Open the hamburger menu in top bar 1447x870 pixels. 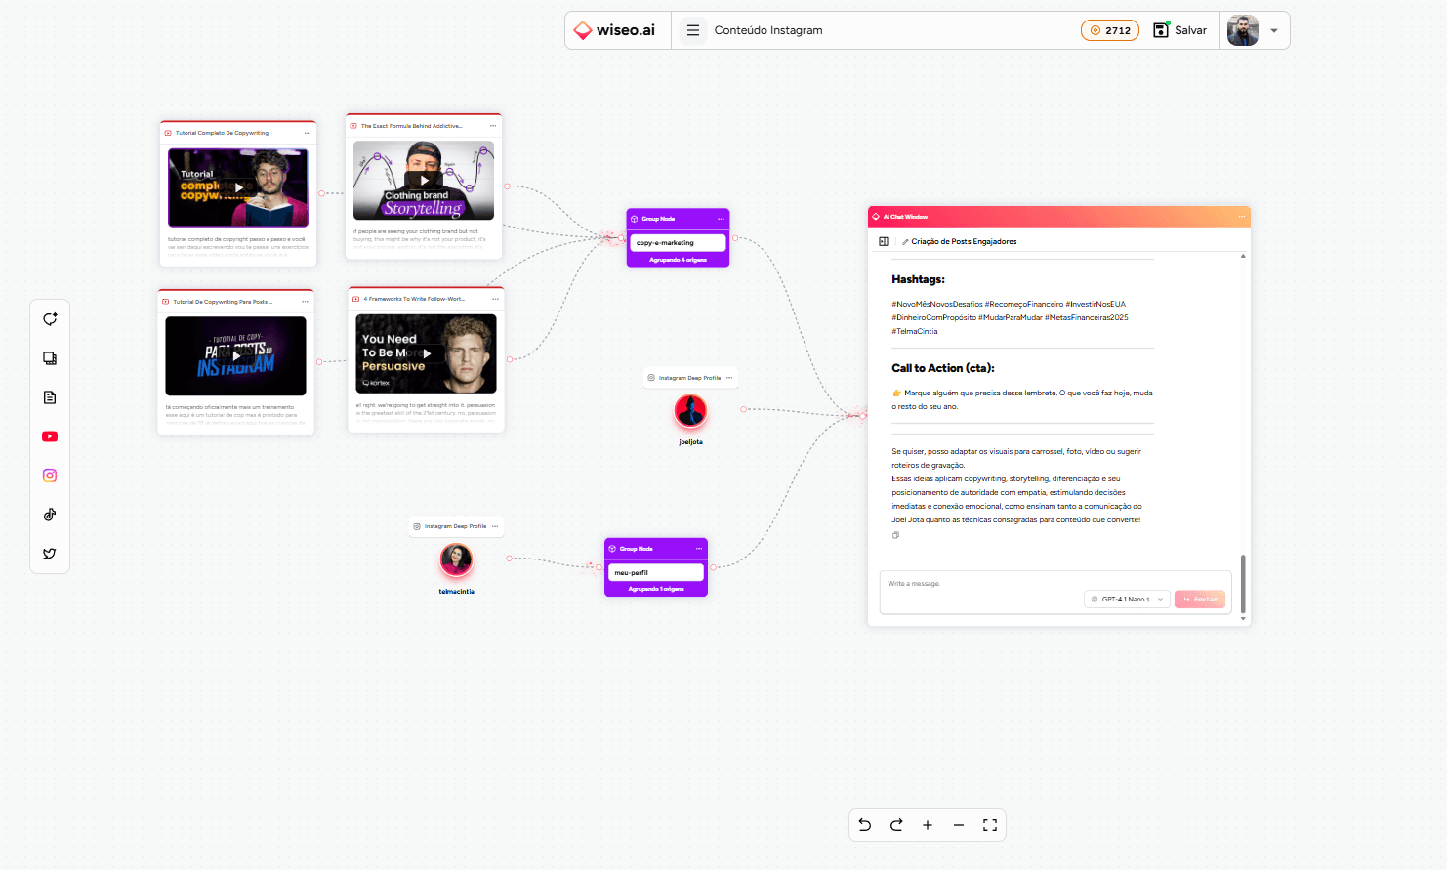(x=693, y=30)
